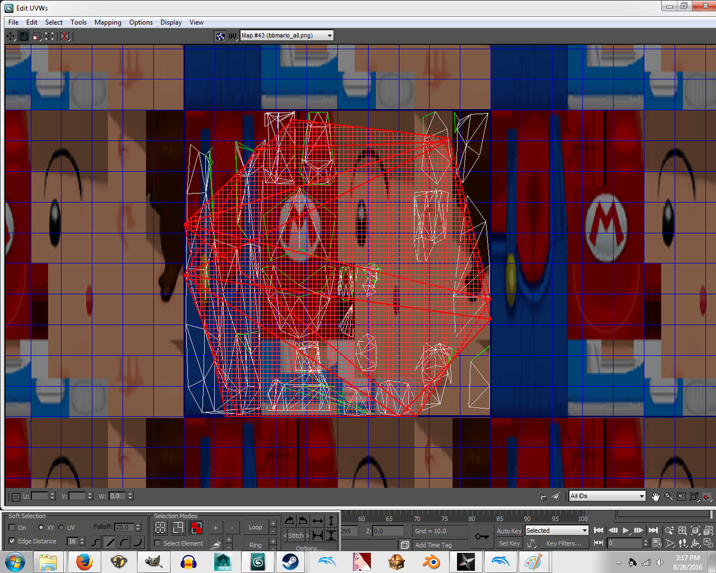Pick the Pan hand tool in the status bar

(656, 497)
